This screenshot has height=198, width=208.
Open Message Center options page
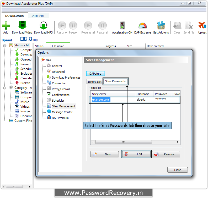pyautogui.click(x=60, y=112)
